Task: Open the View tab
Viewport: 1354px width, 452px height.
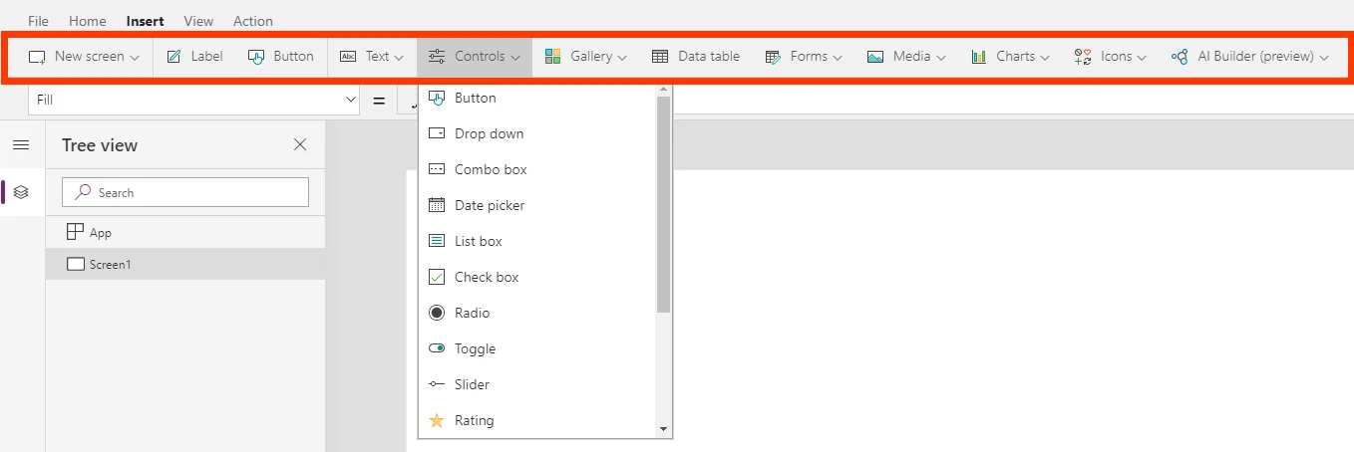Action: click(198, 21)
